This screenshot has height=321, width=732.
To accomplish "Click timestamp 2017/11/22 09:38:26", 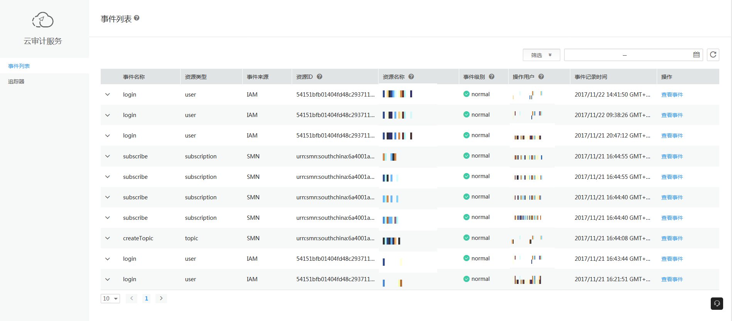I will [612, 115].
